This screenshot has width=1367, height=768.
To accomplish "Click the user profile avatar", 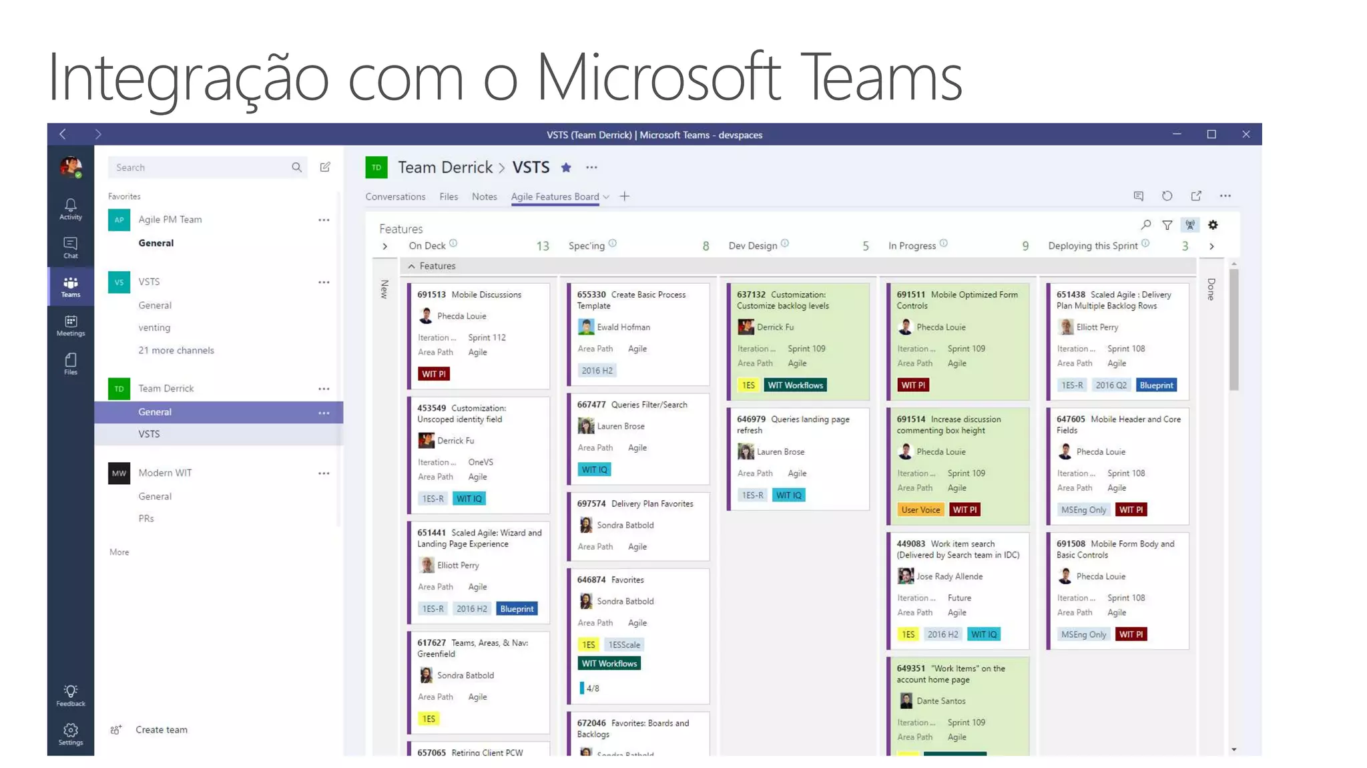I will tap(70, 167).
